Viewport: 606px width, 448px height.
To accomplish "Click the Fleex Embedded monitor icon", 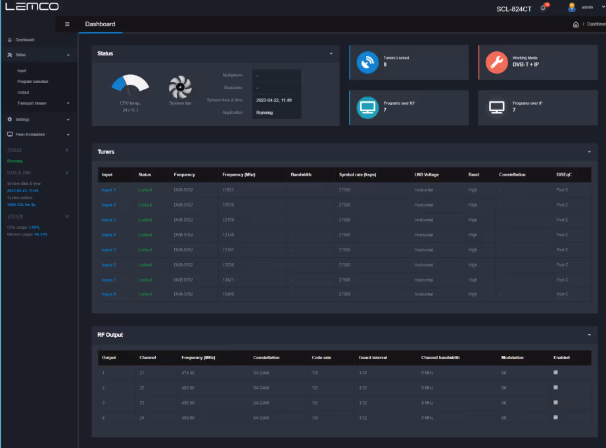I will coord(10,134).
